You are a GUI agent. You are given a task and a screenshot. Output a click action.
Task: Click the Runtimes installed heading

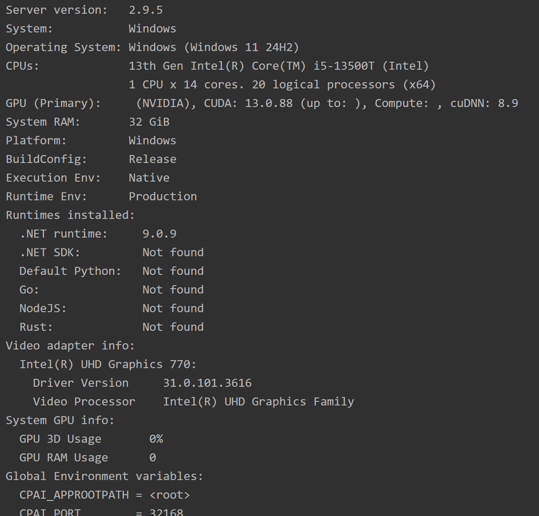(70, 215)
